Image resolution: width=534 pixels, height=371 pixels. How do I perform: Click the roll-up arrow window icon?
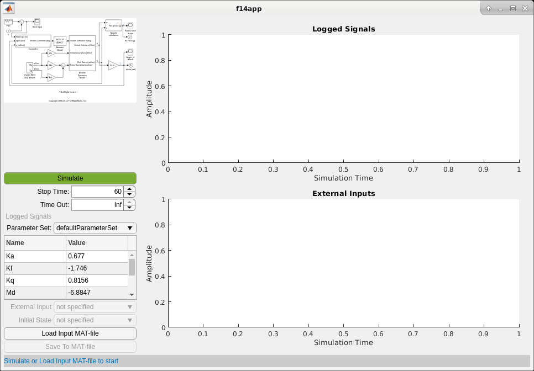488,8
